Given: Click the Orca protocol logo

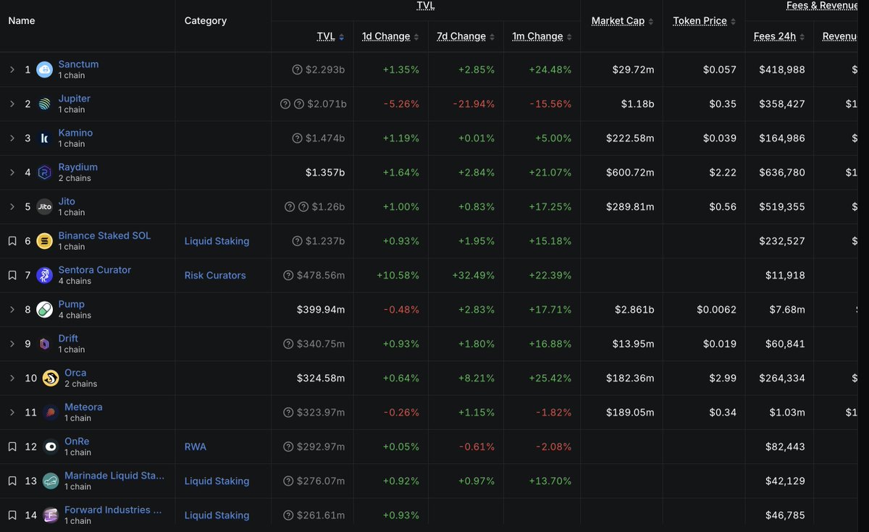Looking at the screenshot, I should [x=51, y=378].
